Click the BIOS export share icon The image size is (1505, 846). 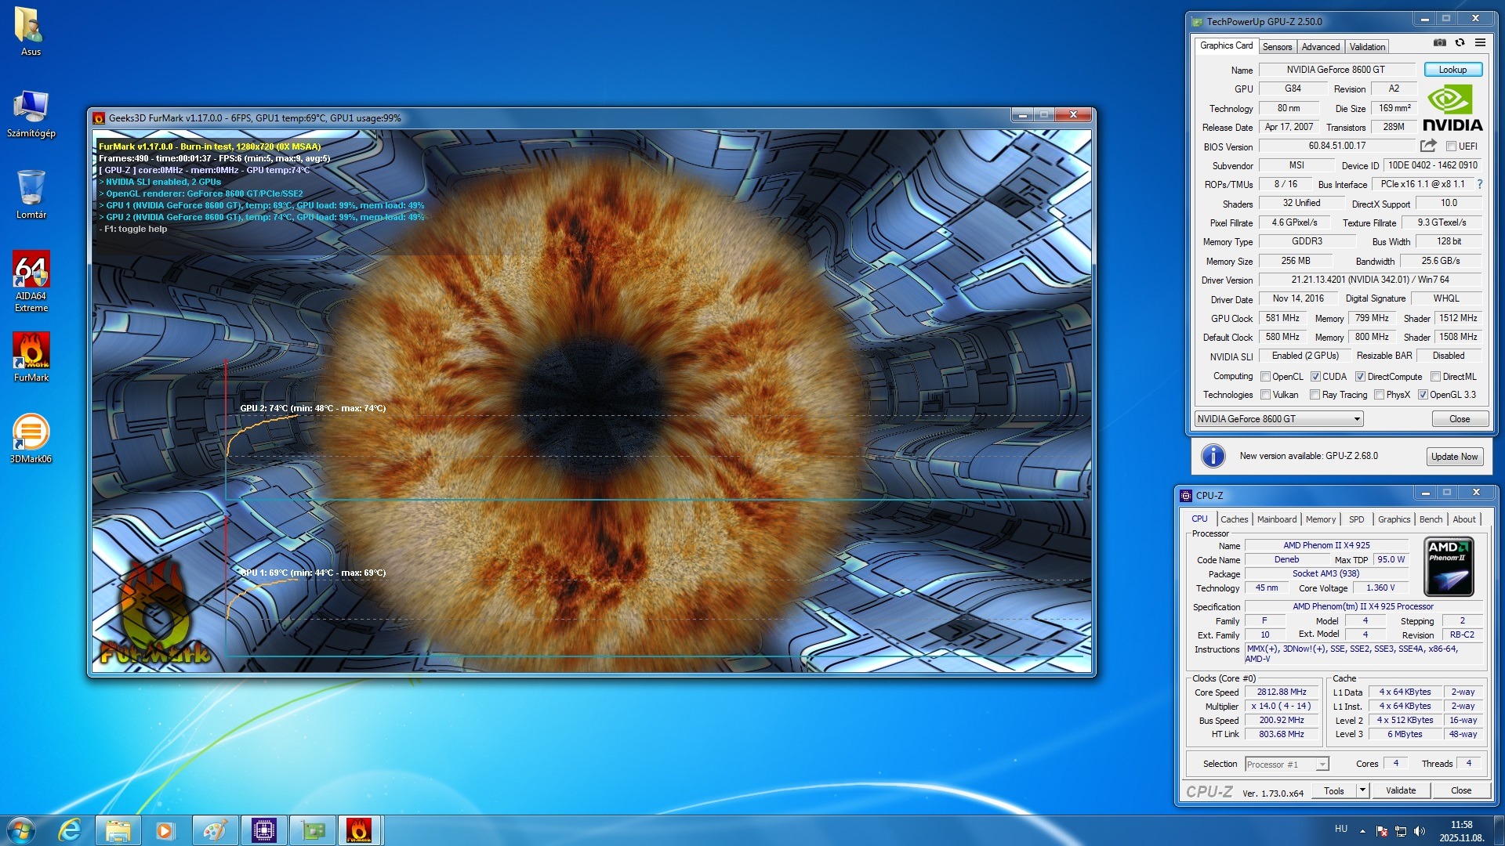pos(1428,146)
